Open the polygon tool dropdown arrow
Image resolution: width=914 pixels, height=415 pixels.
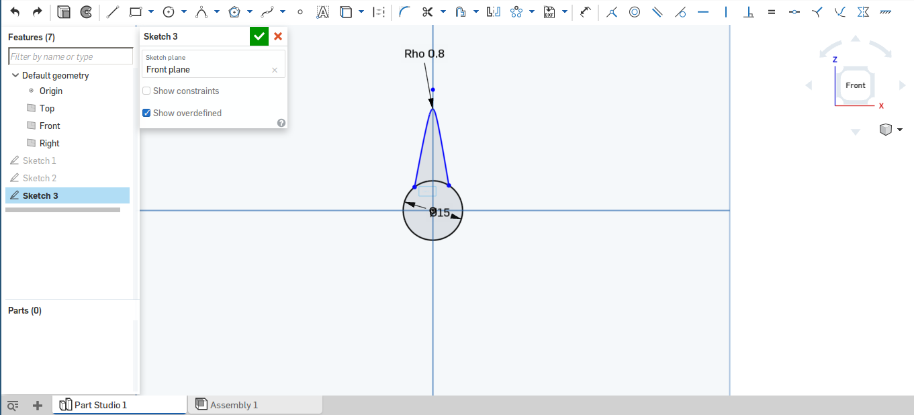click(250, 11)
